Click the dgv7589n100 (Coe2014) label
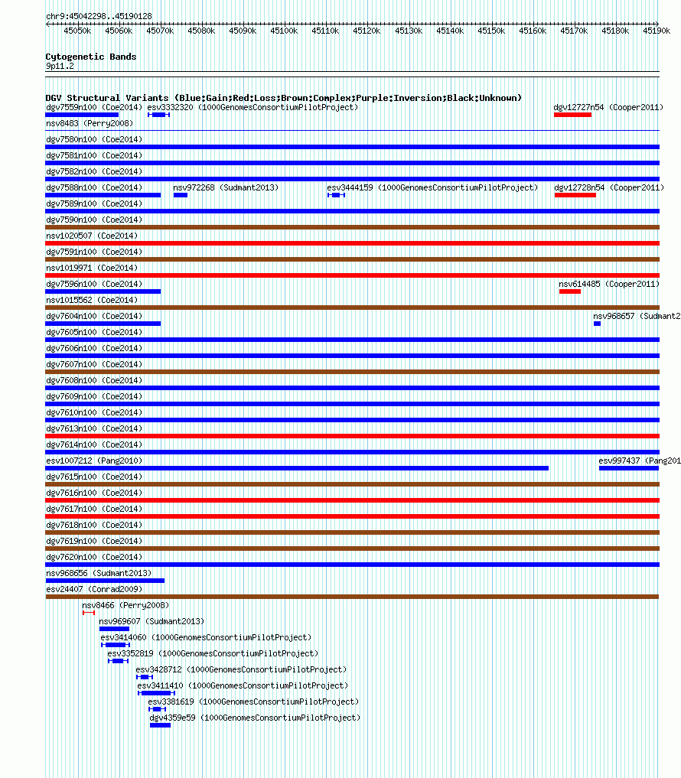This screenshot has height=778, width=681. point(94,203)
